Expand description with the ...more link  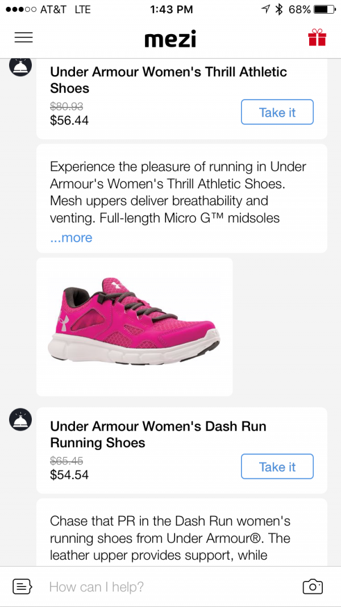(71, 238)
